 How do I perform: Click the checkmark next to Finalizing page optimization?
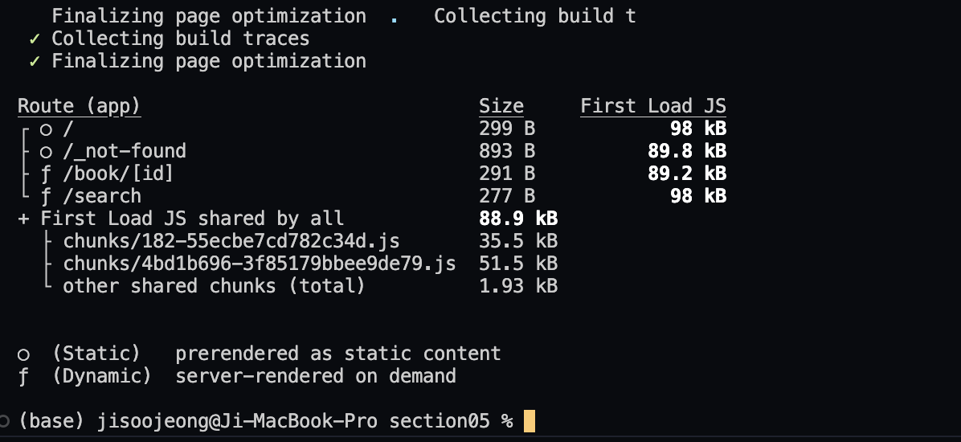35,62
